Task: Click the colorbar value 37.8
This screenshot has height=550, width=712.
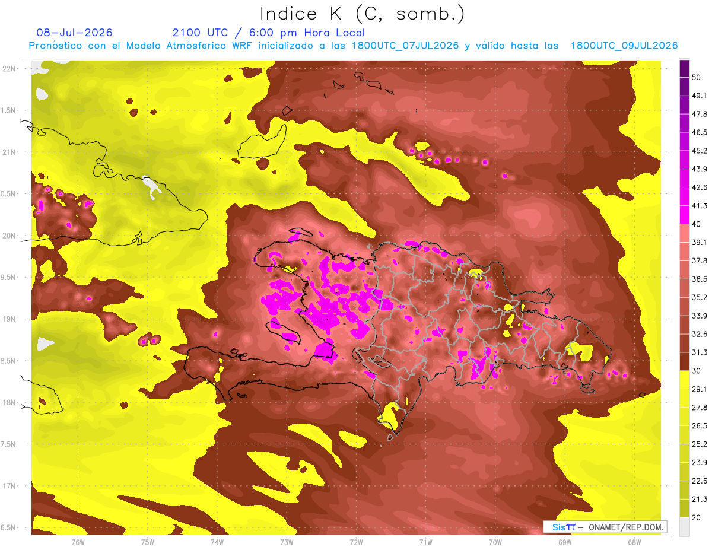Action: tap(700, 260)
